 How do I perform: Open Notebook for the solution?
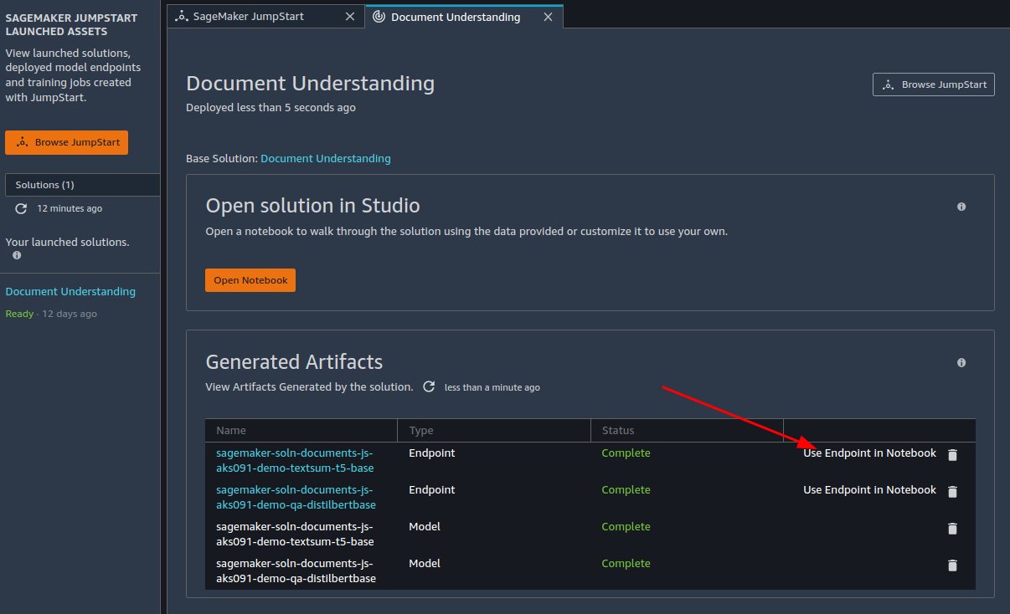pyautogui.click(x=250, y=280)
